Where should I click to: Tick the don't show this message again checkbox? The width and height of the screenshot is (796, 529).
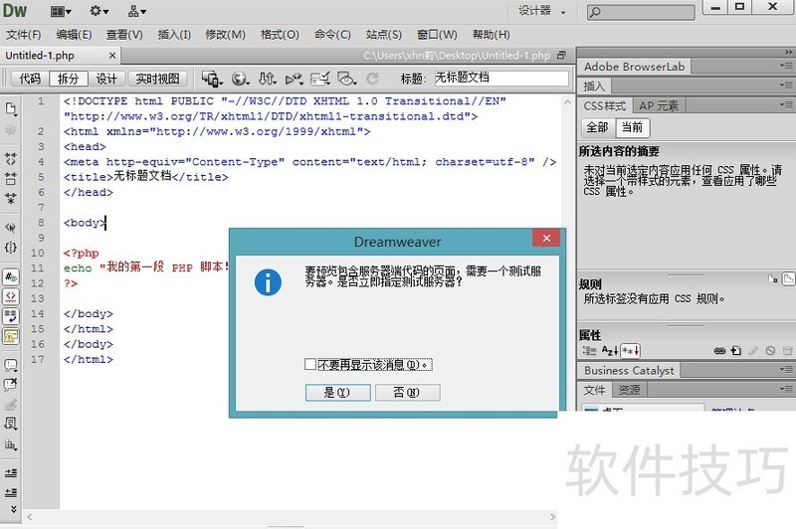click(310, 364)
